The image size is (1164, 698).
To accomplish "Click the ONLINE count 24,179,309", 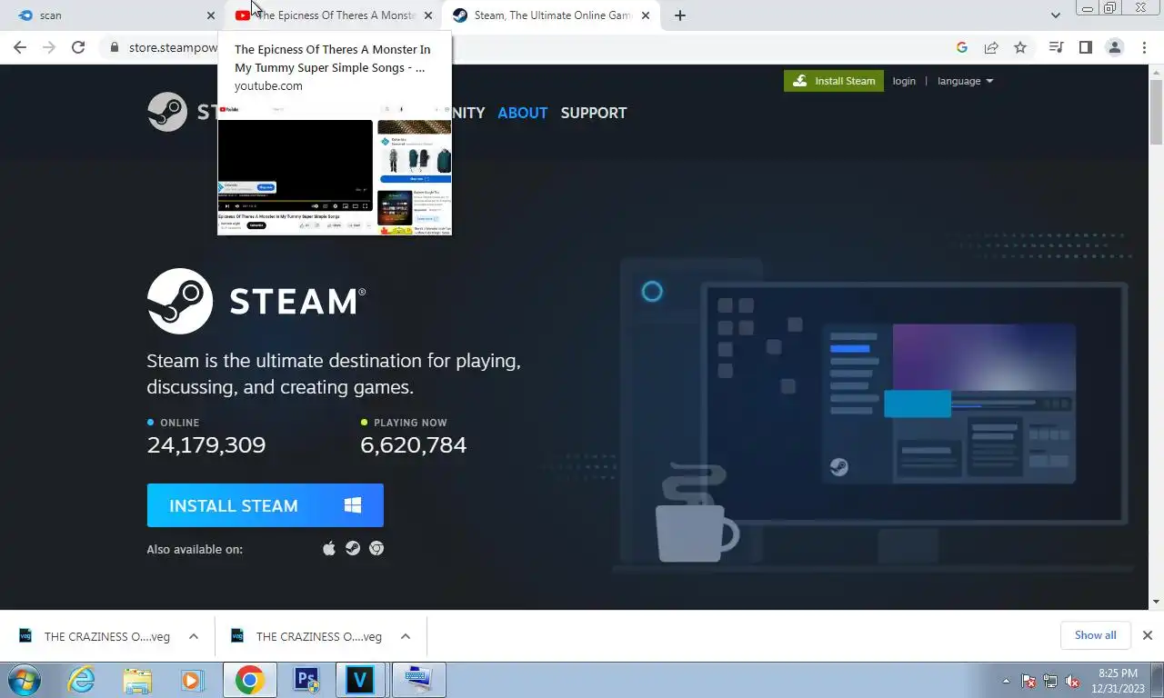I will [206, 445].
